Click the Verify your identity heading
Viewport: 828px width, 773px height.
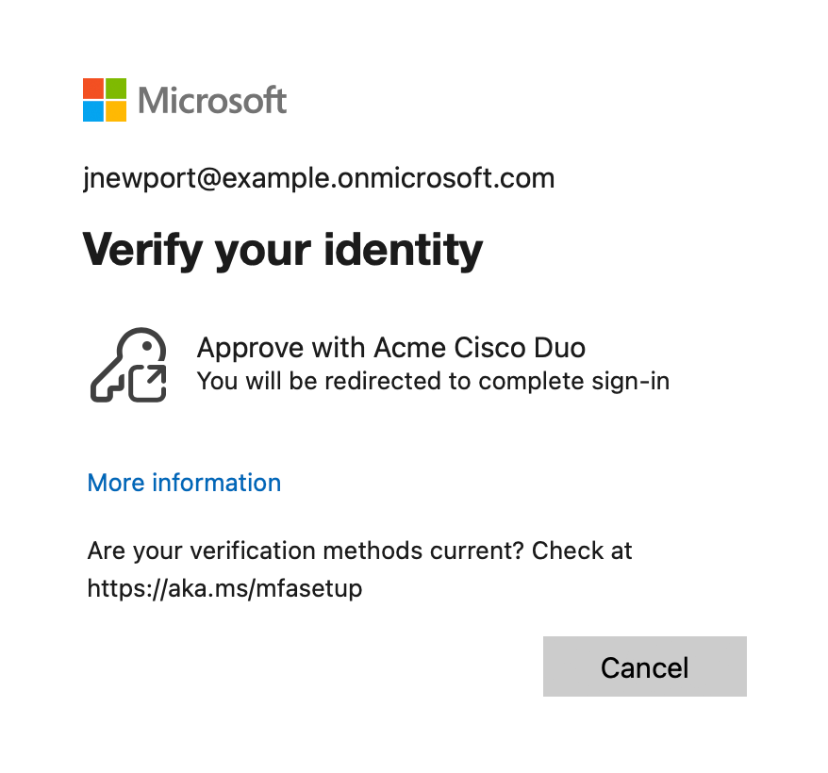pyautogui.click(x=283, y=250)
